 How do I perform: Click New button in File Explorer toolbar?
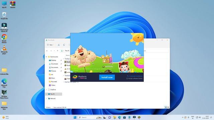(50, 45)
